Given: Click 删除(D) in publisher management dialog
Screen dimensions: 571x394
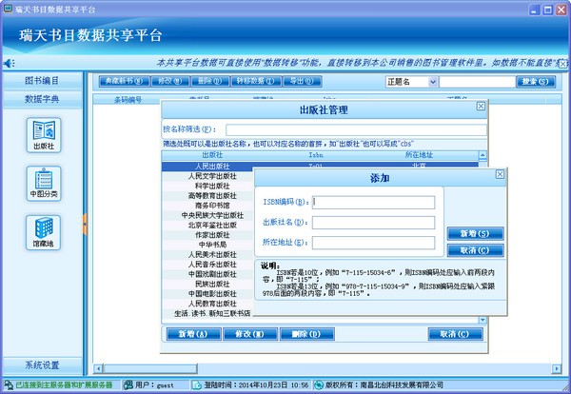Looking at the screenshot, I should click(x=307, y=334).
